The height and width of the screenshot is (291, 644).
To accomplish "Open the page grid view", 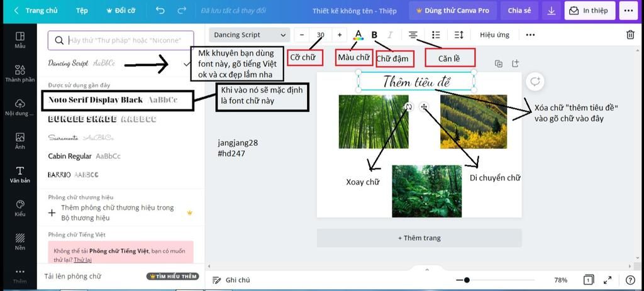I will coord(588,280).
